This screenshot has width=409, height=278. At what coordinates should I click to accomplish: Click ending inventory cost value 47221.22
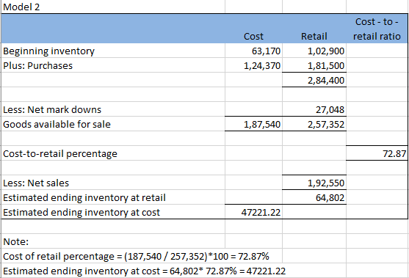tap(253, 212)
